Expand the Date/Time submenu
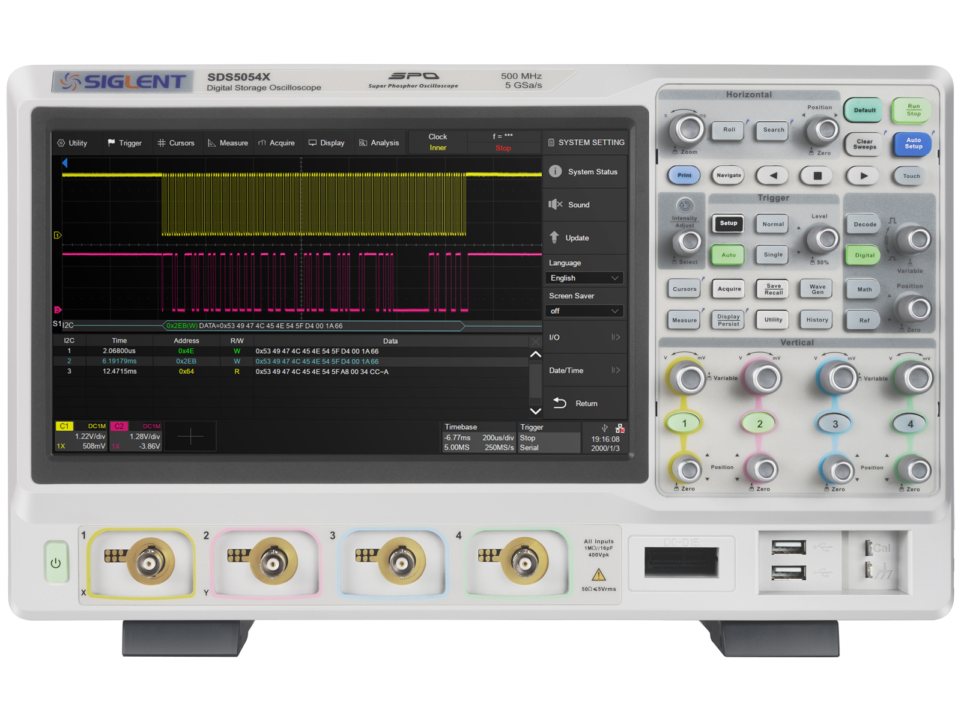961x721 pixels. tap(585, 370)
